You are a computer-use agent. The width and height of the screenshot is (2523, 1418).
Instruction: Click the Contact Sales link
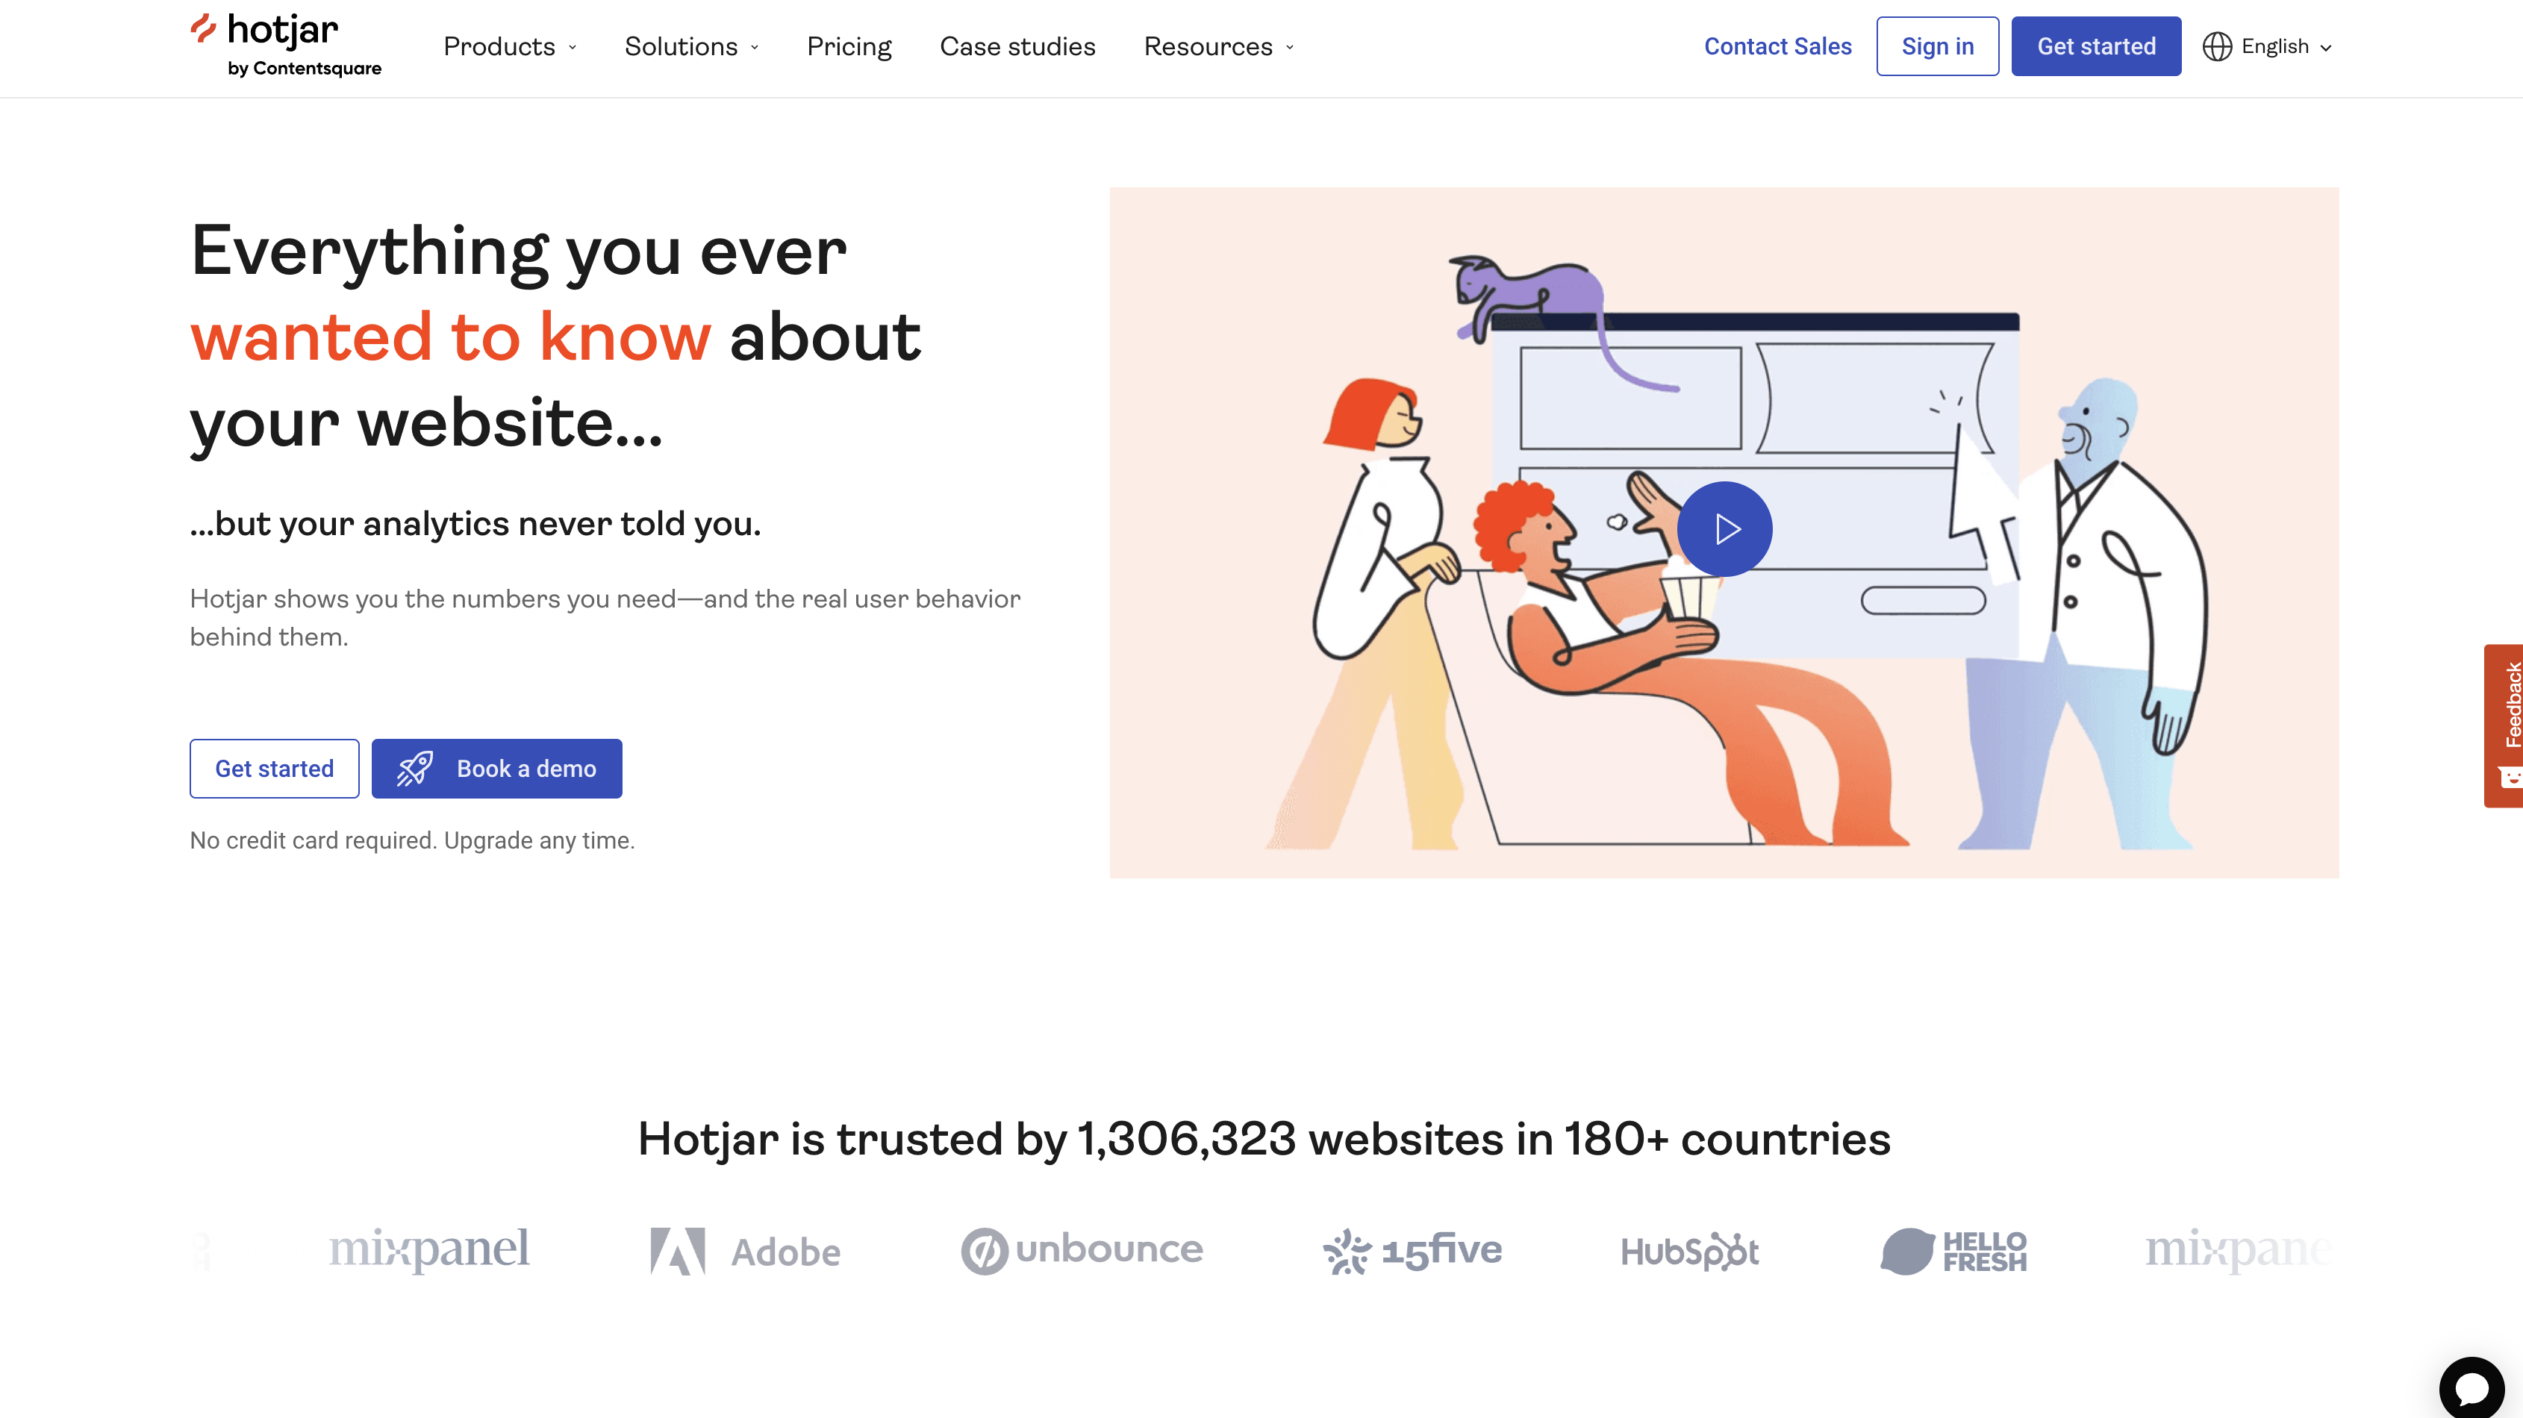1777,46
